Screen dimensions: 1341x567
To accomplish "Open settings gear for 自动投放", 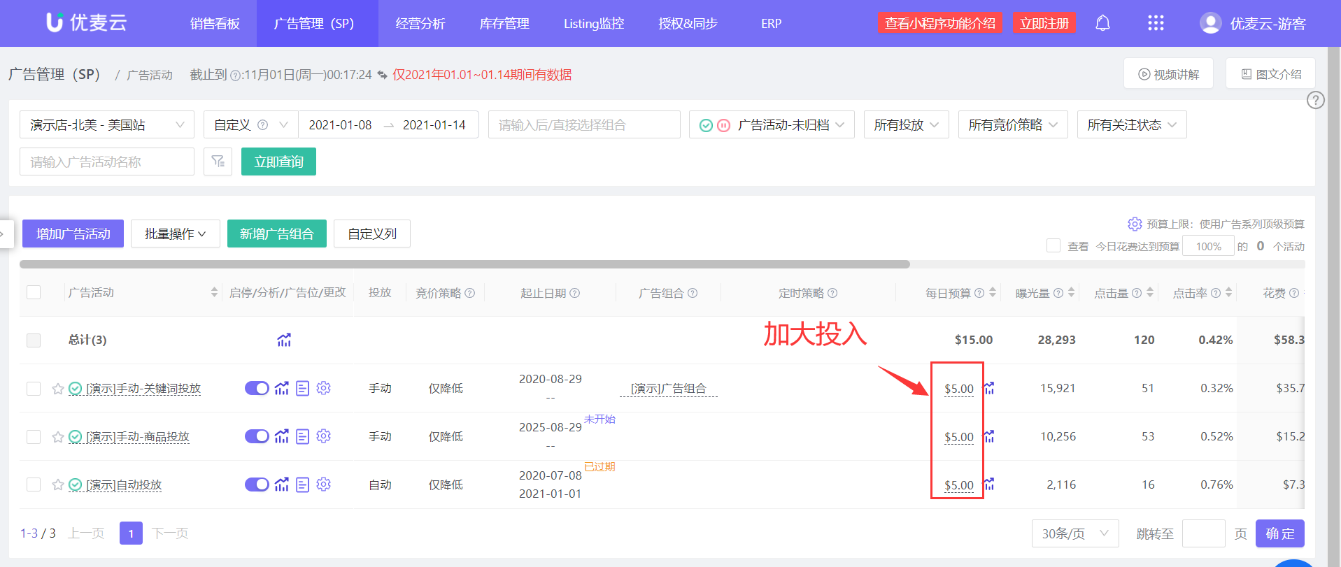I will [323, 485].
